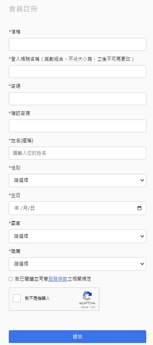Click the reCAPTCHA logo icon

tap(87, 296)
